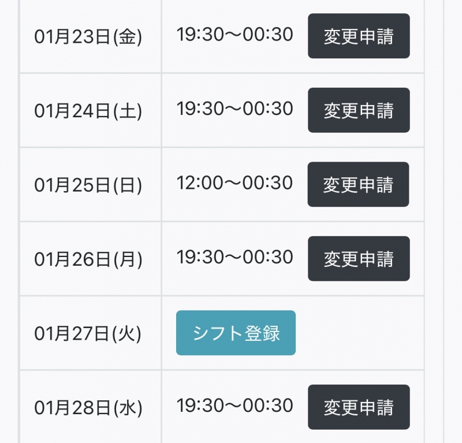Click 00:30 end time on 01月23日 row

(273, 35)
